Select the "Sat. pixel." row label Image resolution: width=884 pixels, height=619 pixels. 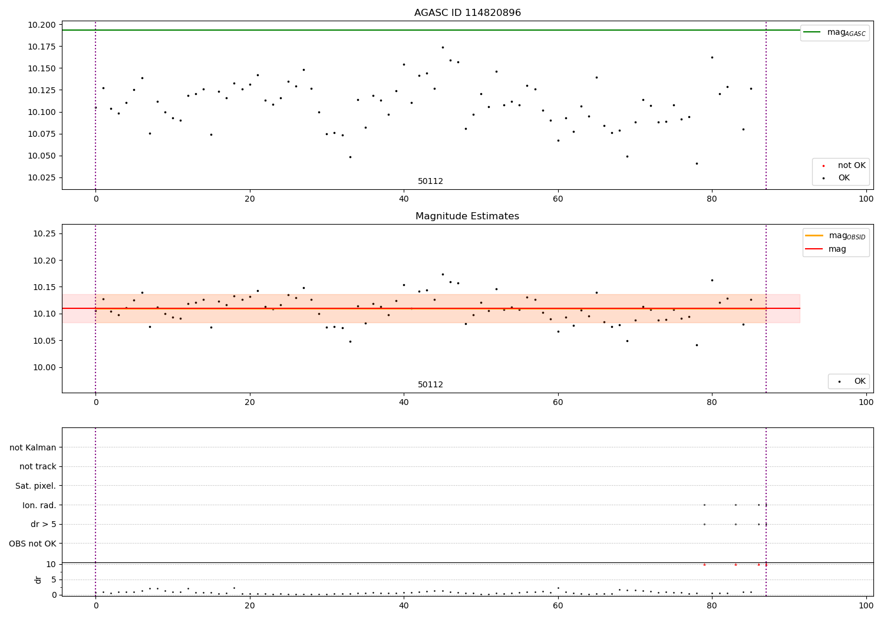[36, 486]
